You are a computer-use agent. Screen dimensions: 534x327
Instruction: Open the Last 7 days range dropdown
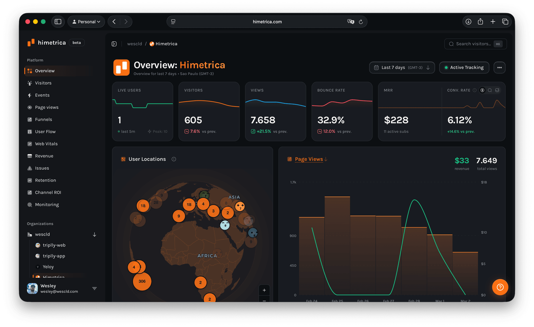[x=402, y=68]
